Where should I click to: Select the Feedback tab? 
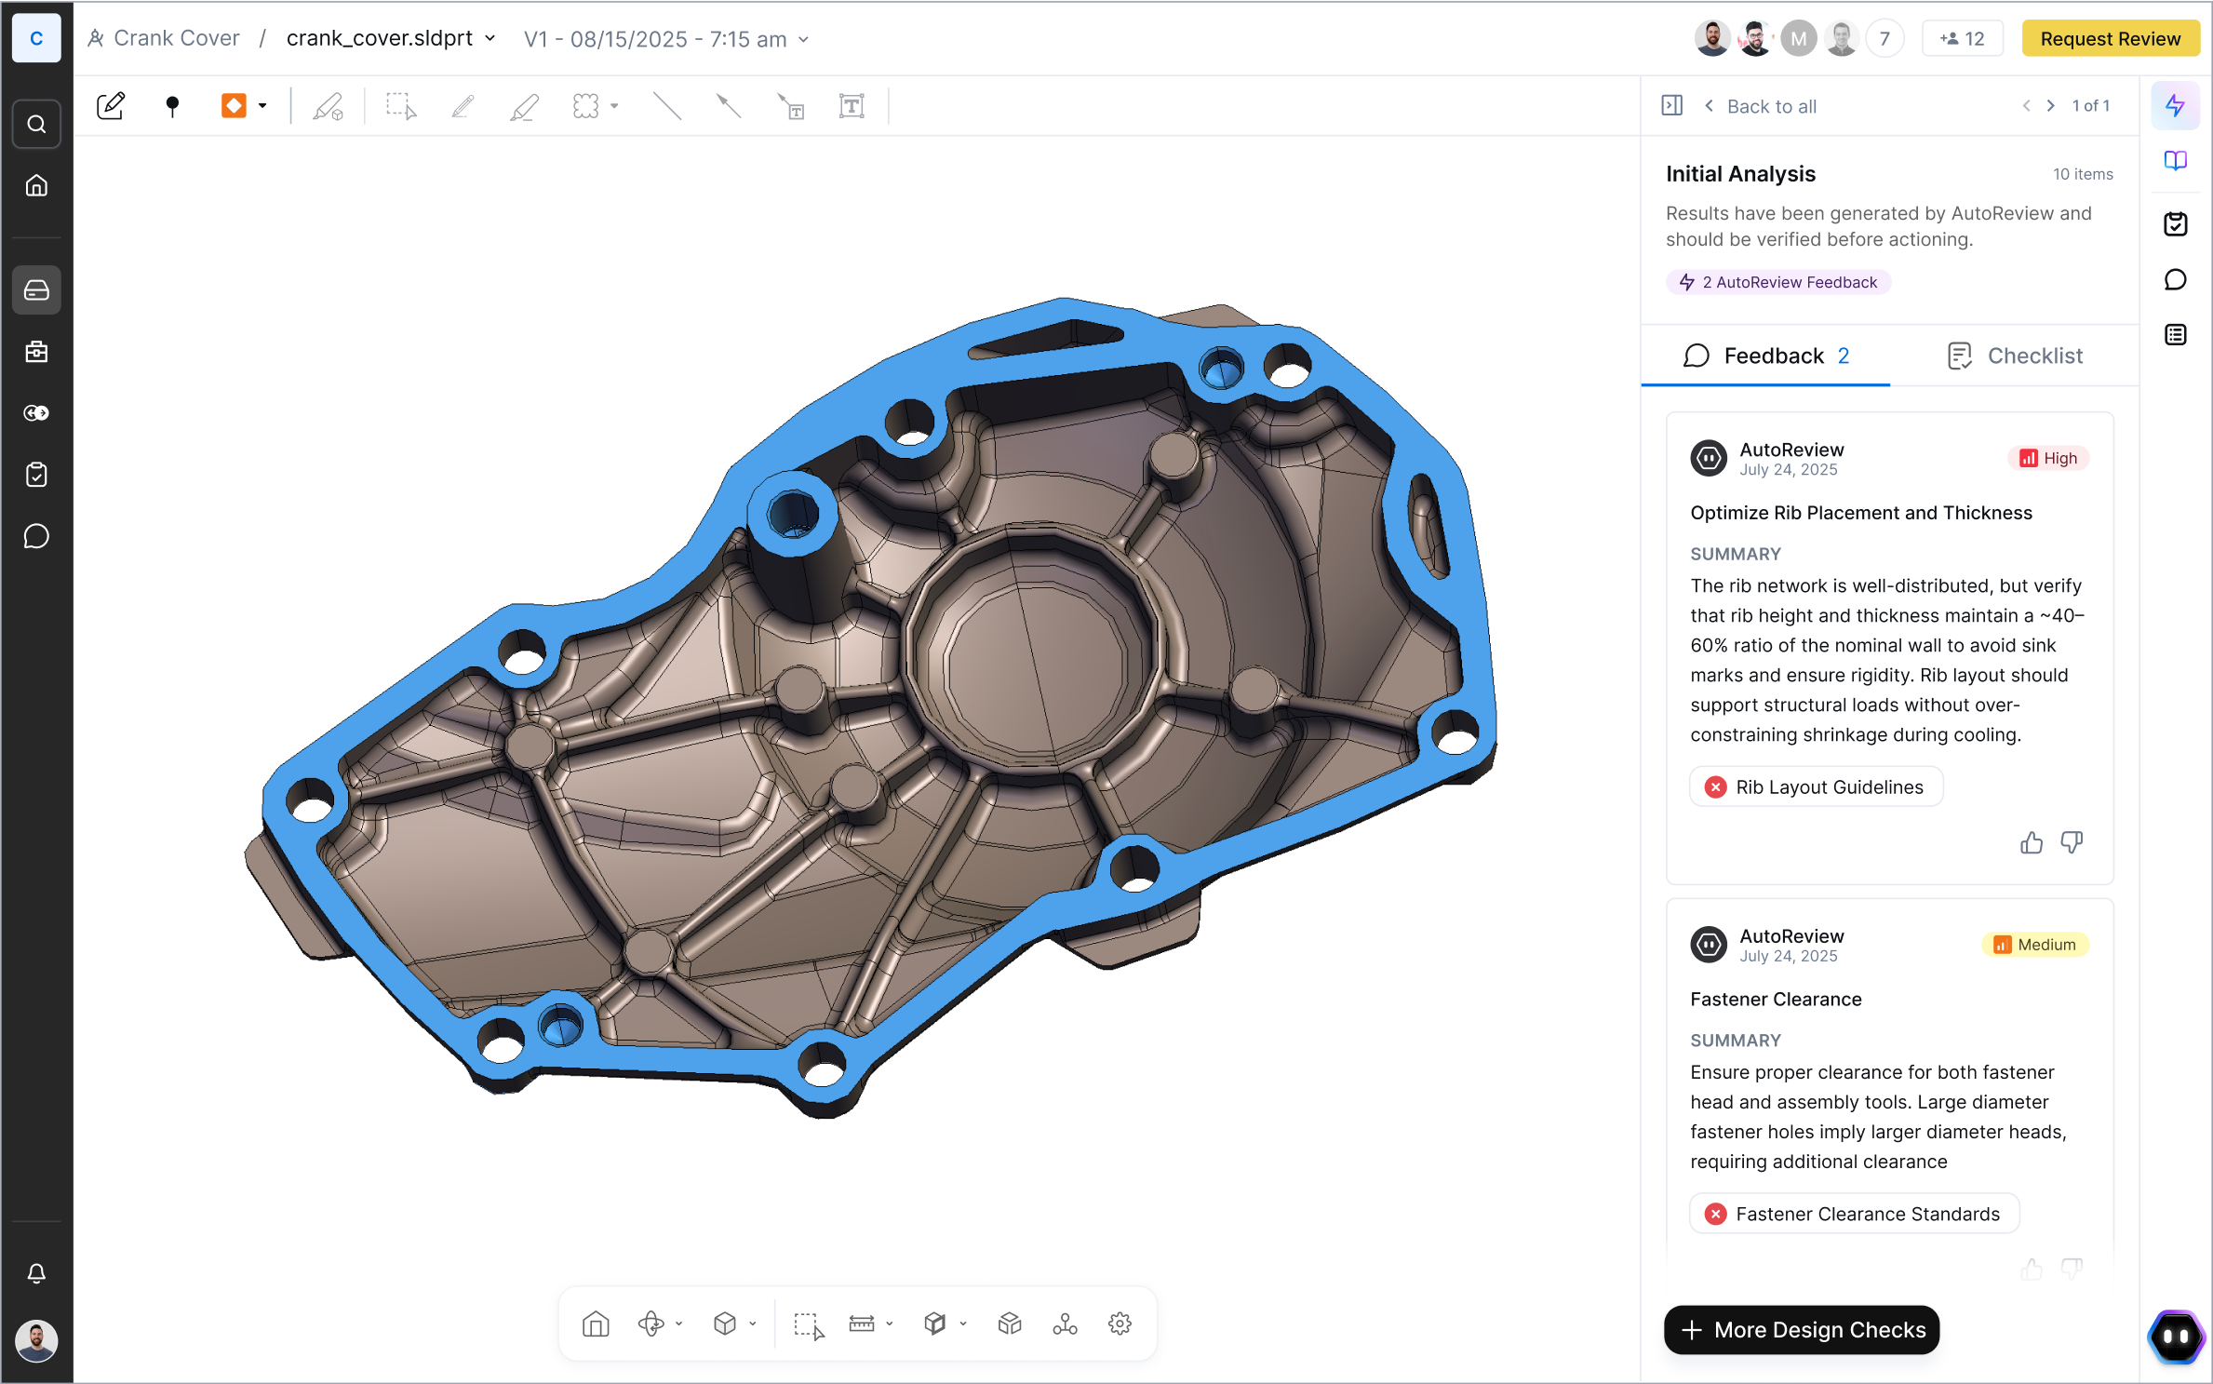click(x=1765, y=356)
